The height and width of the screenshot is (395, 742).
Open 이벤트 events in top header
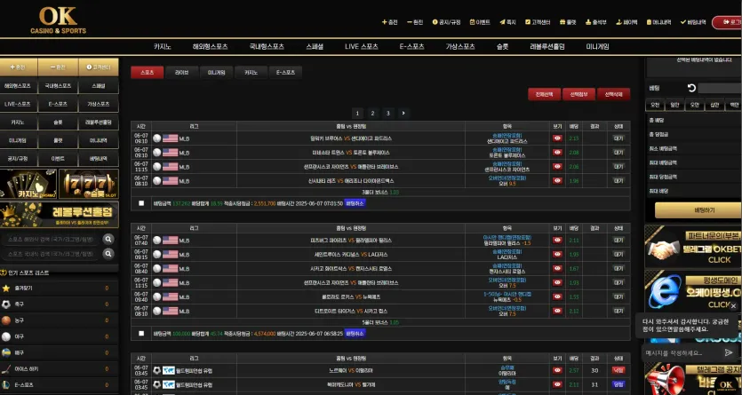tap(480, 22)
